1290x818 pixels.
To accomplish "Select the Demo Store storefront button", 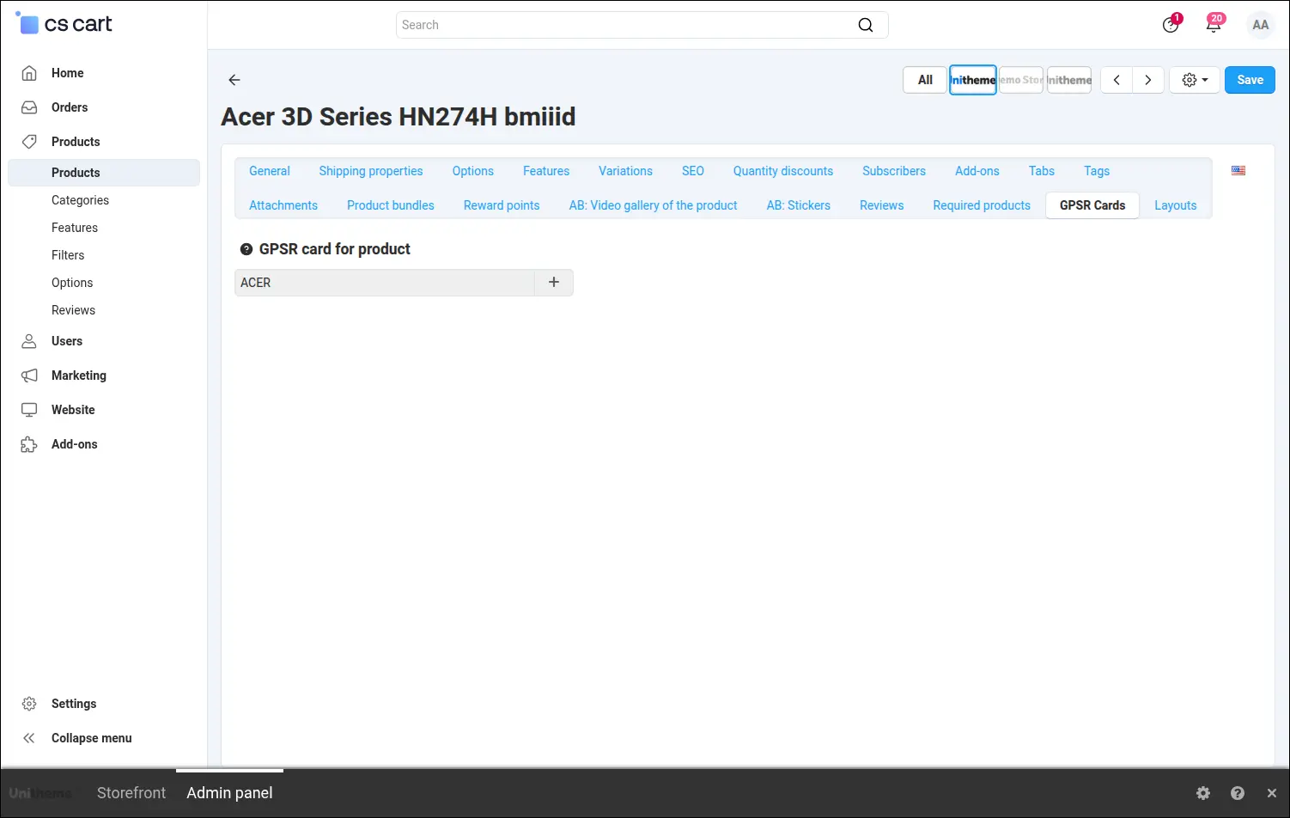I will (1021, 80).
